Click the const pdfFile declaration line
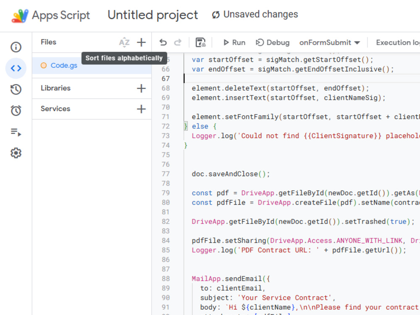Viewport: 420px width, 315px height. (306, 203)
